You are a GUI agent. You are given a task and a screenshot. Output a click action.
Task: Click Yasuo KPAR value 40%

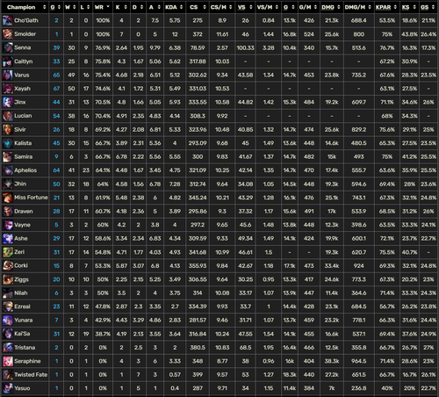coord(387,388)
